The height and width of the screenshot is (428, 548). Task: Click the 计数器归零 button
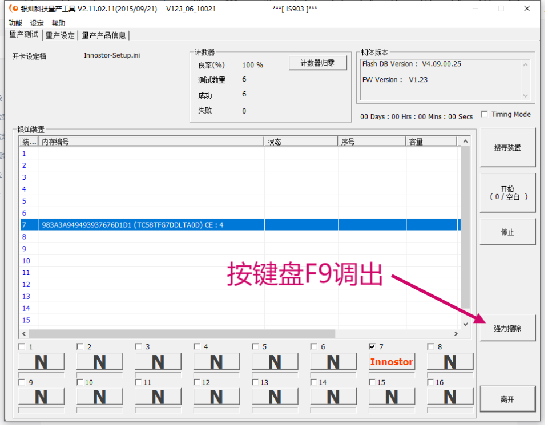317,63
